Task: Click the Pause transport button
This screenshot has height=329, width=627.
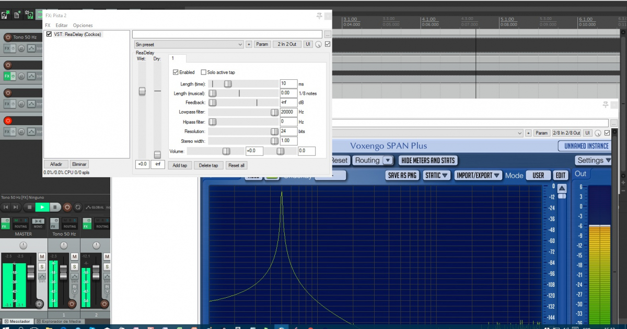Action: (55, 207)
